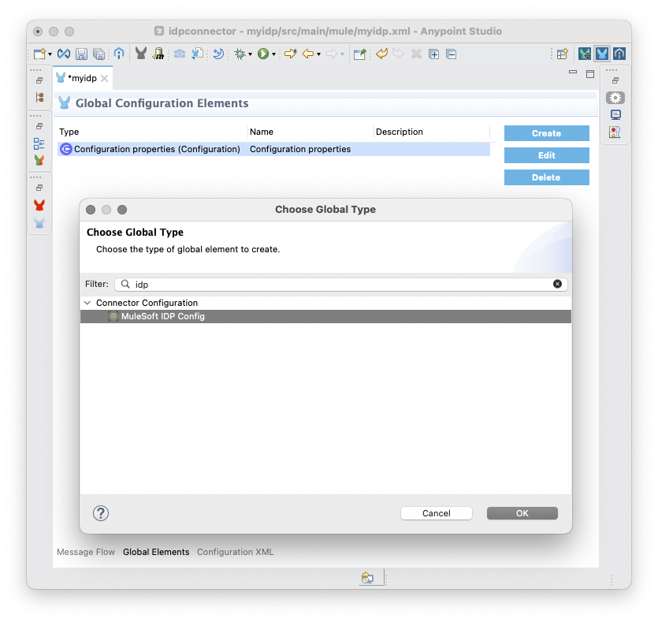Open the New file dropdown arrow
Viewport: 658px width, 622px height.
pos(50,54)
